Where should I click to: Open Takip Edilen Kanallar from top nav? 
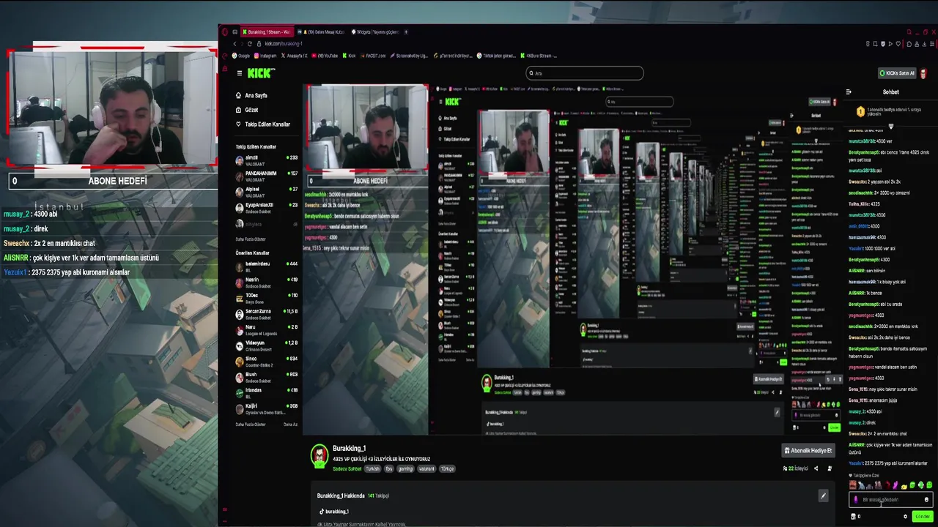click(x=262, y=124)
